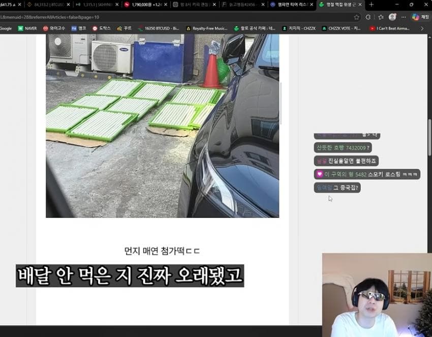Click chat message 진실을알면 불편하죠

pos(346,161)
